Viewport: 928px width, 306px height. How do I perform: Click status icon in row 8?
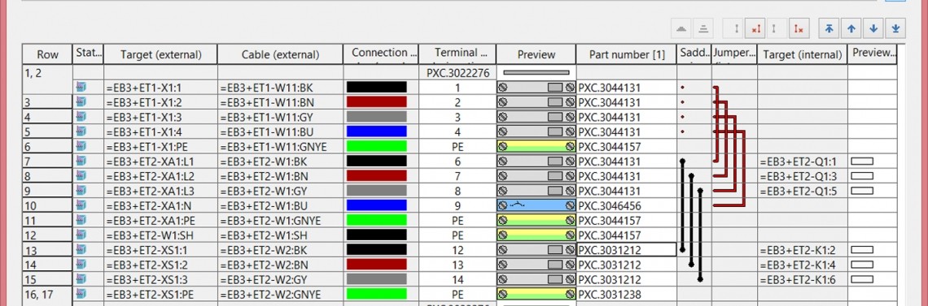point(81,175)
